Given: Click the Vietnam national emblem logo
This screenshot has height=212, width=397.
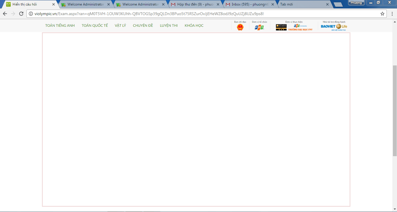Looking at the screenshot, I should point(240,27).
